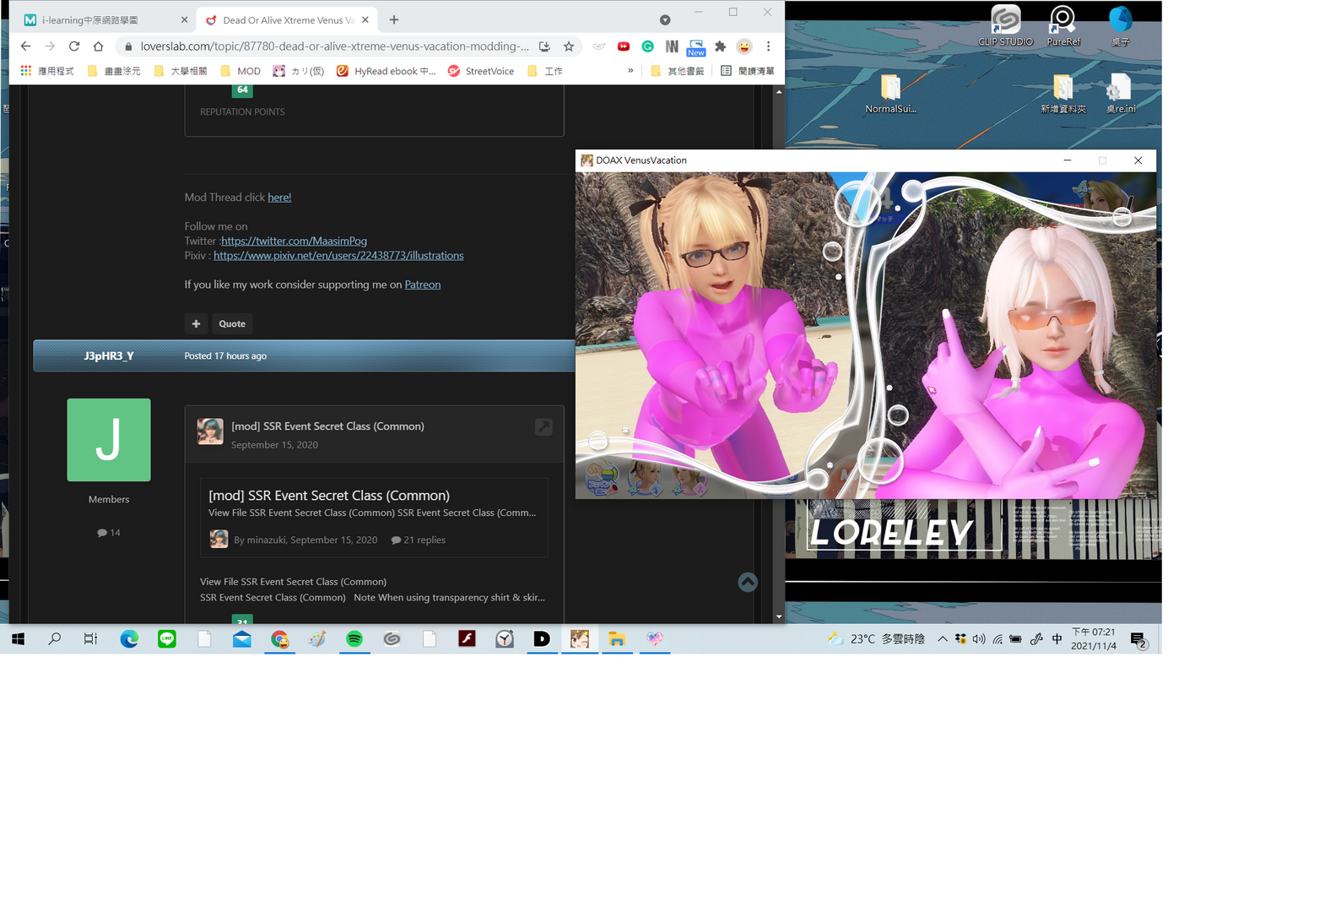Select the Dead Or Alive Xtreme Venus tab
This screenshot has height=912, width=1341.
pyautogui.click(x=288, y=19)
